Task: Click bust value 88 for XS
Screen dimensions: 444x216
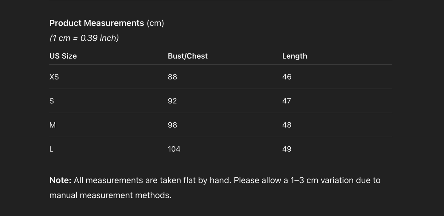Action: [x=172, y=77]
